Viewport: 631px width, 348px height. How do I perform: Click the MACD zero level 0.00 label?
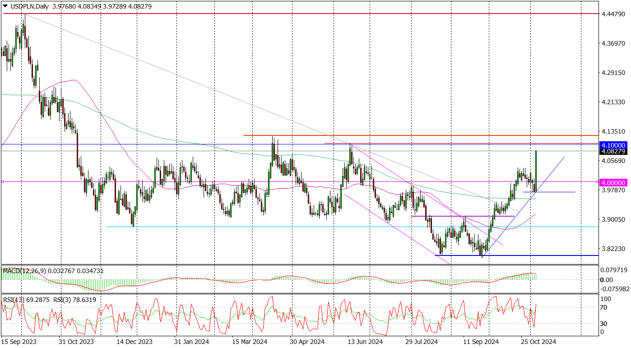coord(607,280)
